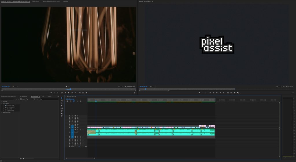Select the Razor tool
Viewport: 296px width, 162px height.
click(62, 106)
